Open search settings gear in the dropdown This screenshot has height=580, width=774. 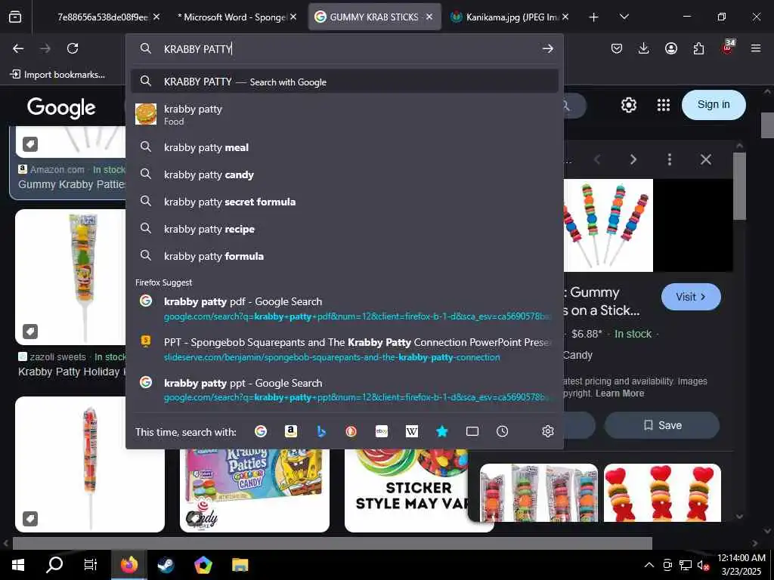point(547,431)
